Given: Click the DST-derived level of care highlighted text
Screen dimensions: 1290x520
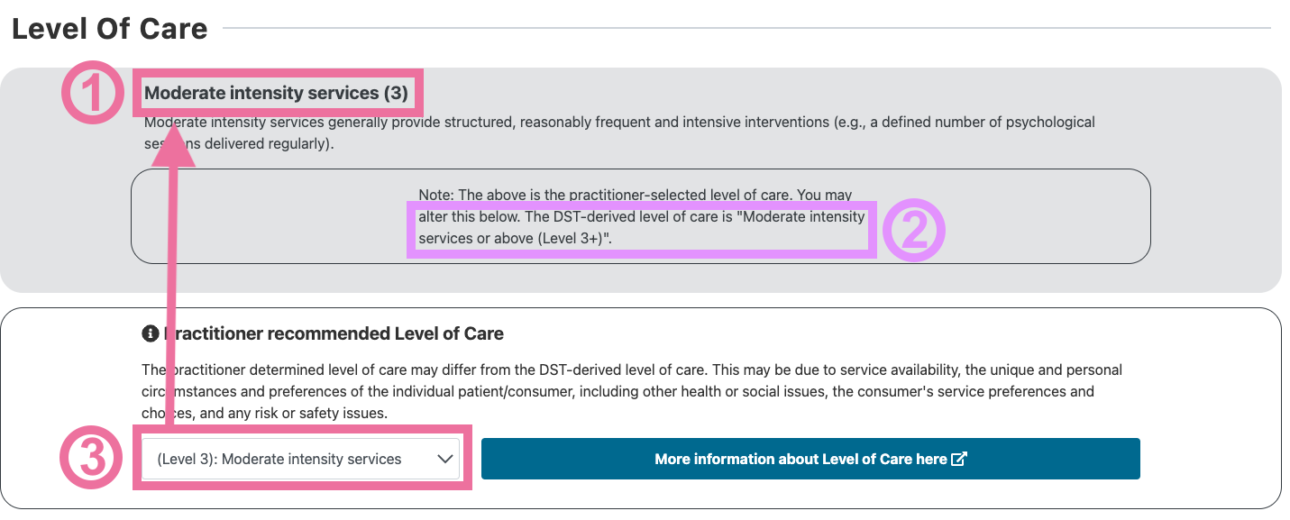Looking at the screenshot, I should click(641, 227).
